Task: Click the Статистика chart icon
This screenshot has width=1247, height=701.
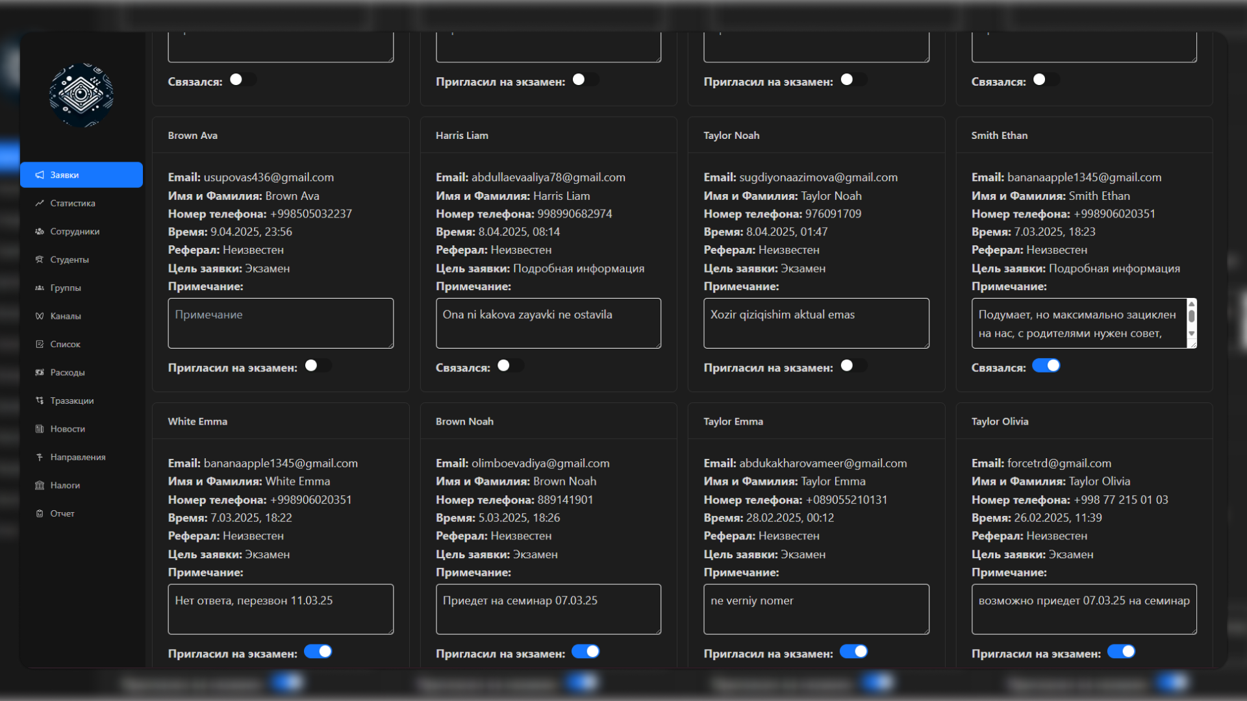Action: pyautogui.click(x=40, y=203)
